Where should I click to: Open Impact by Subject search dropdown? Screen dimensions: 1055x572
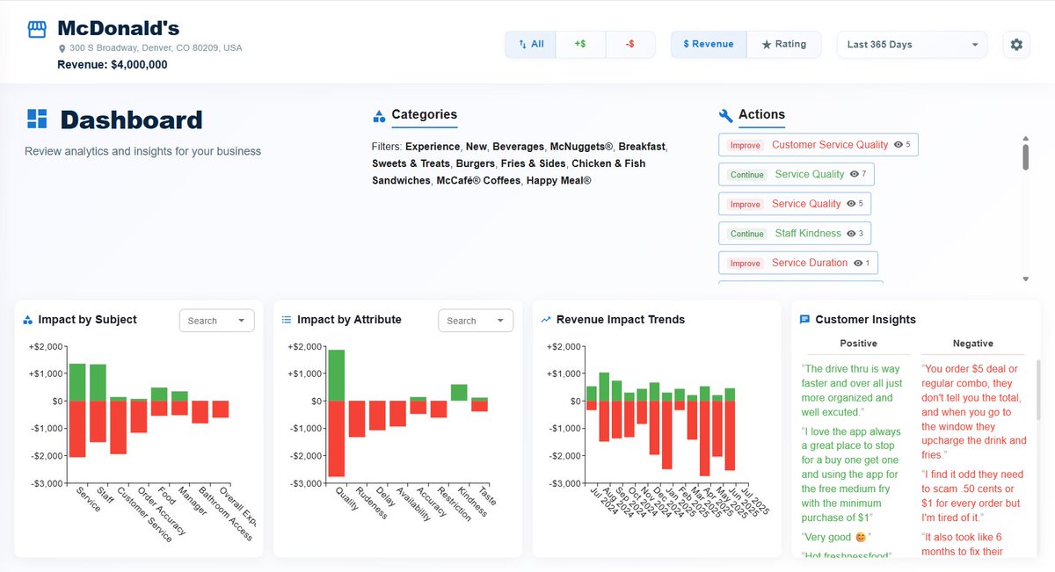(x=216, y=321)
